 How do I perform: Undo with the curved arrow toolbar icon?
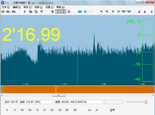[x=42, y=12]
